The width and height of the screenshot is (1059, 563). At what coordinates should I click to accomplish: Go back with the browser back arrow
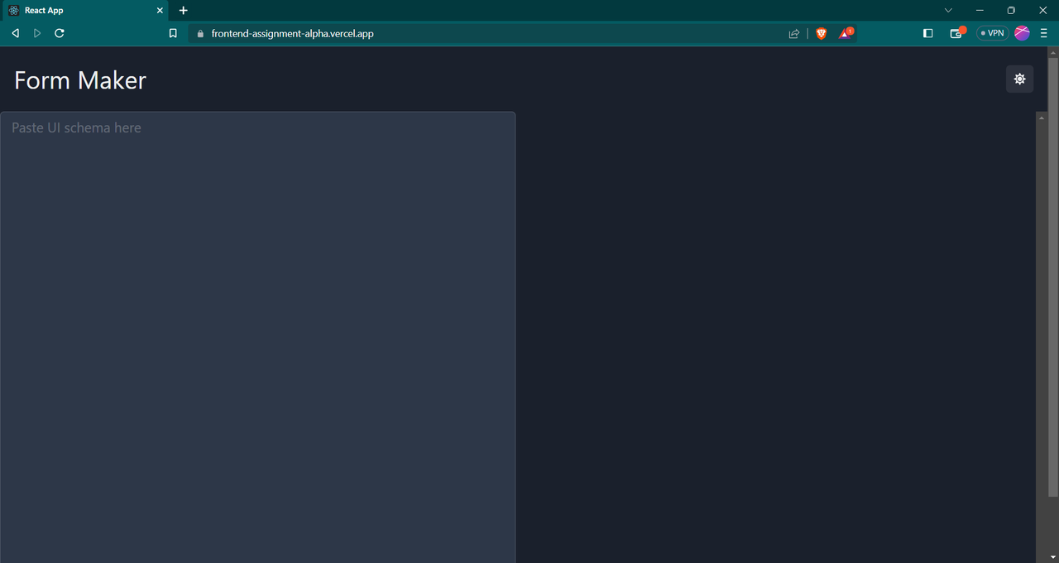pos(15,33)
